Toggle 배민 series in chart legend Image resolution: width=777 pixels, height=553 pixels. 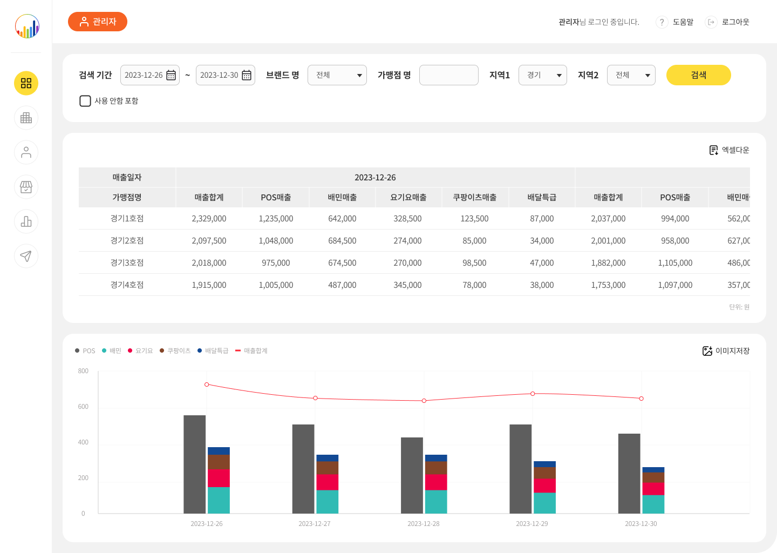[x=112, y=351]
